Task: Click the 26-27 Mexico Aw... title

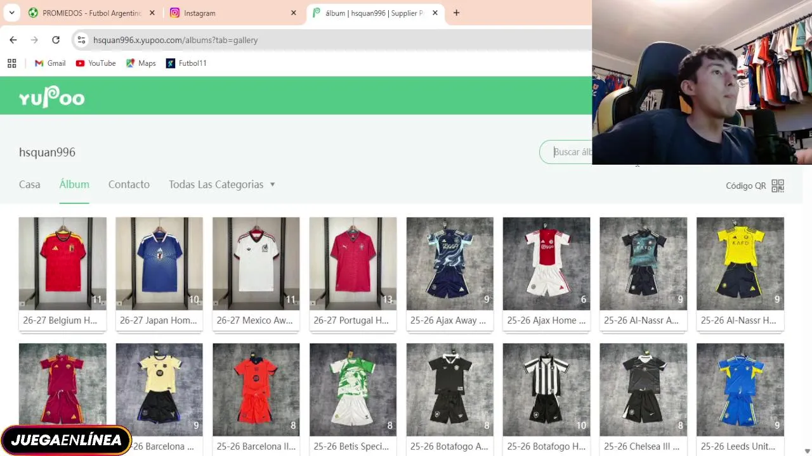Action: click(254, 320)
